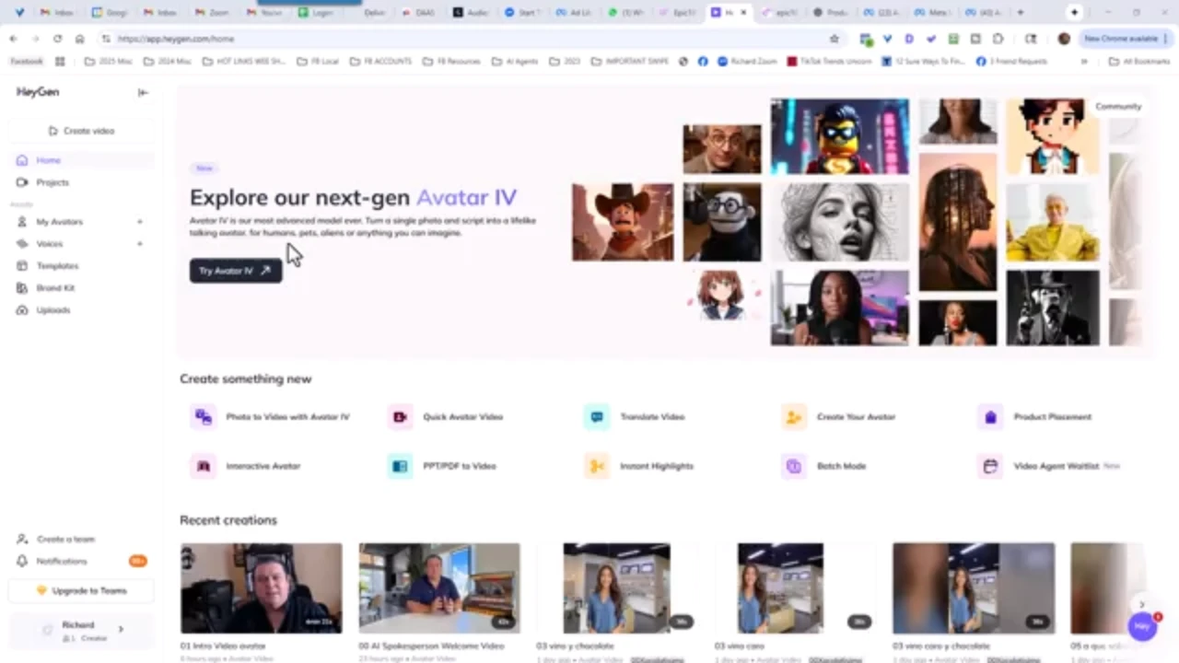Select Interactive Avatar icon

point(204,466)
